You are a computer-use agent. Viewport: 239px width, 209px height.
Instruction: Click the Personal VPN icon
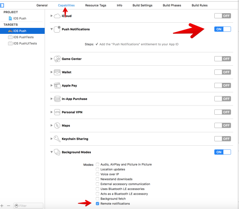57,112
